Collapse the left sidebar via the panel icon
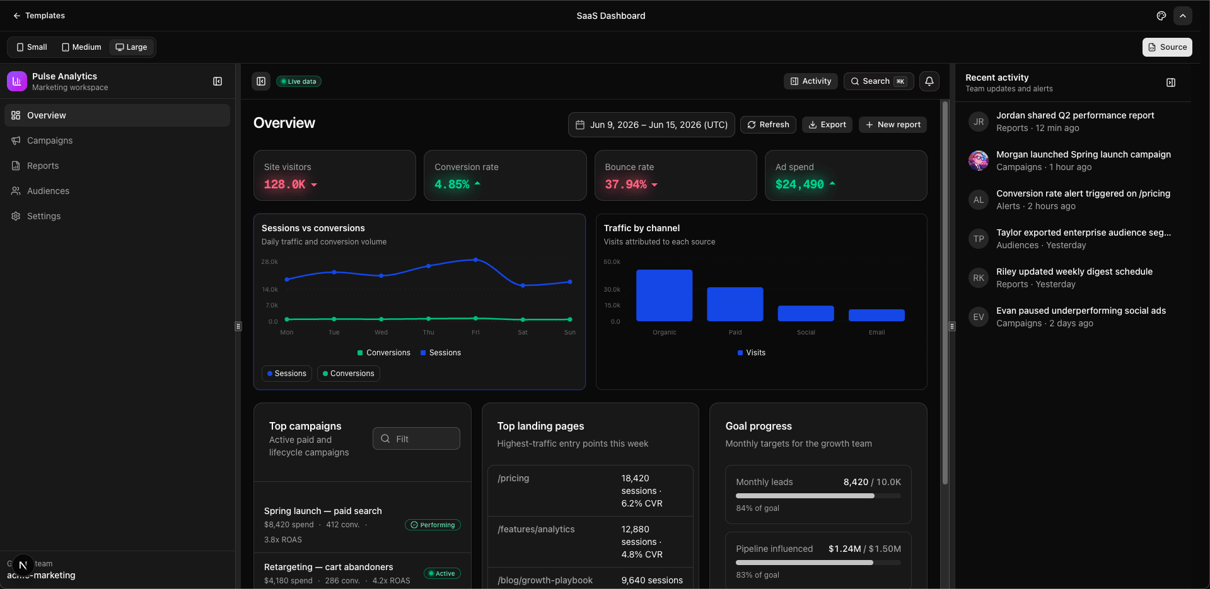Image resolution: width=1210 pixels, height=589 pixels. [218, 81]
